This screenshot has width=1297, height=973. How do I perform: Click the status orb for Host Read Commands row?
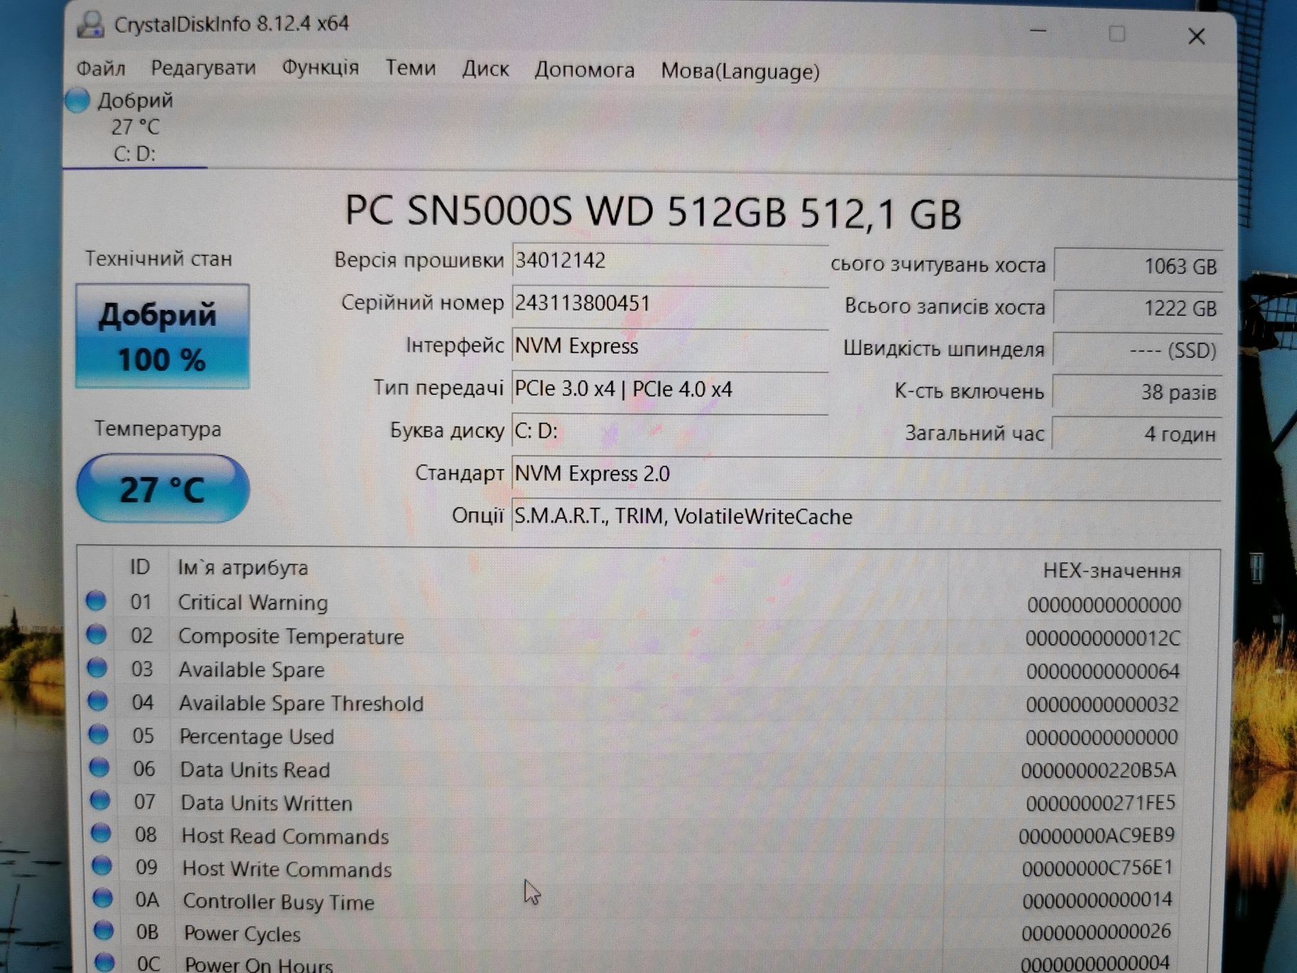click(101, 833)
